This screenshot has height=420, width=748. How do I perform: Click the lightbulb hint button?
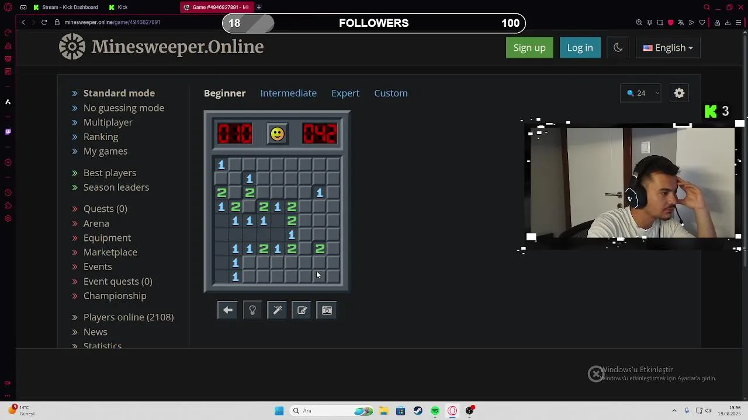pos(252,310)
